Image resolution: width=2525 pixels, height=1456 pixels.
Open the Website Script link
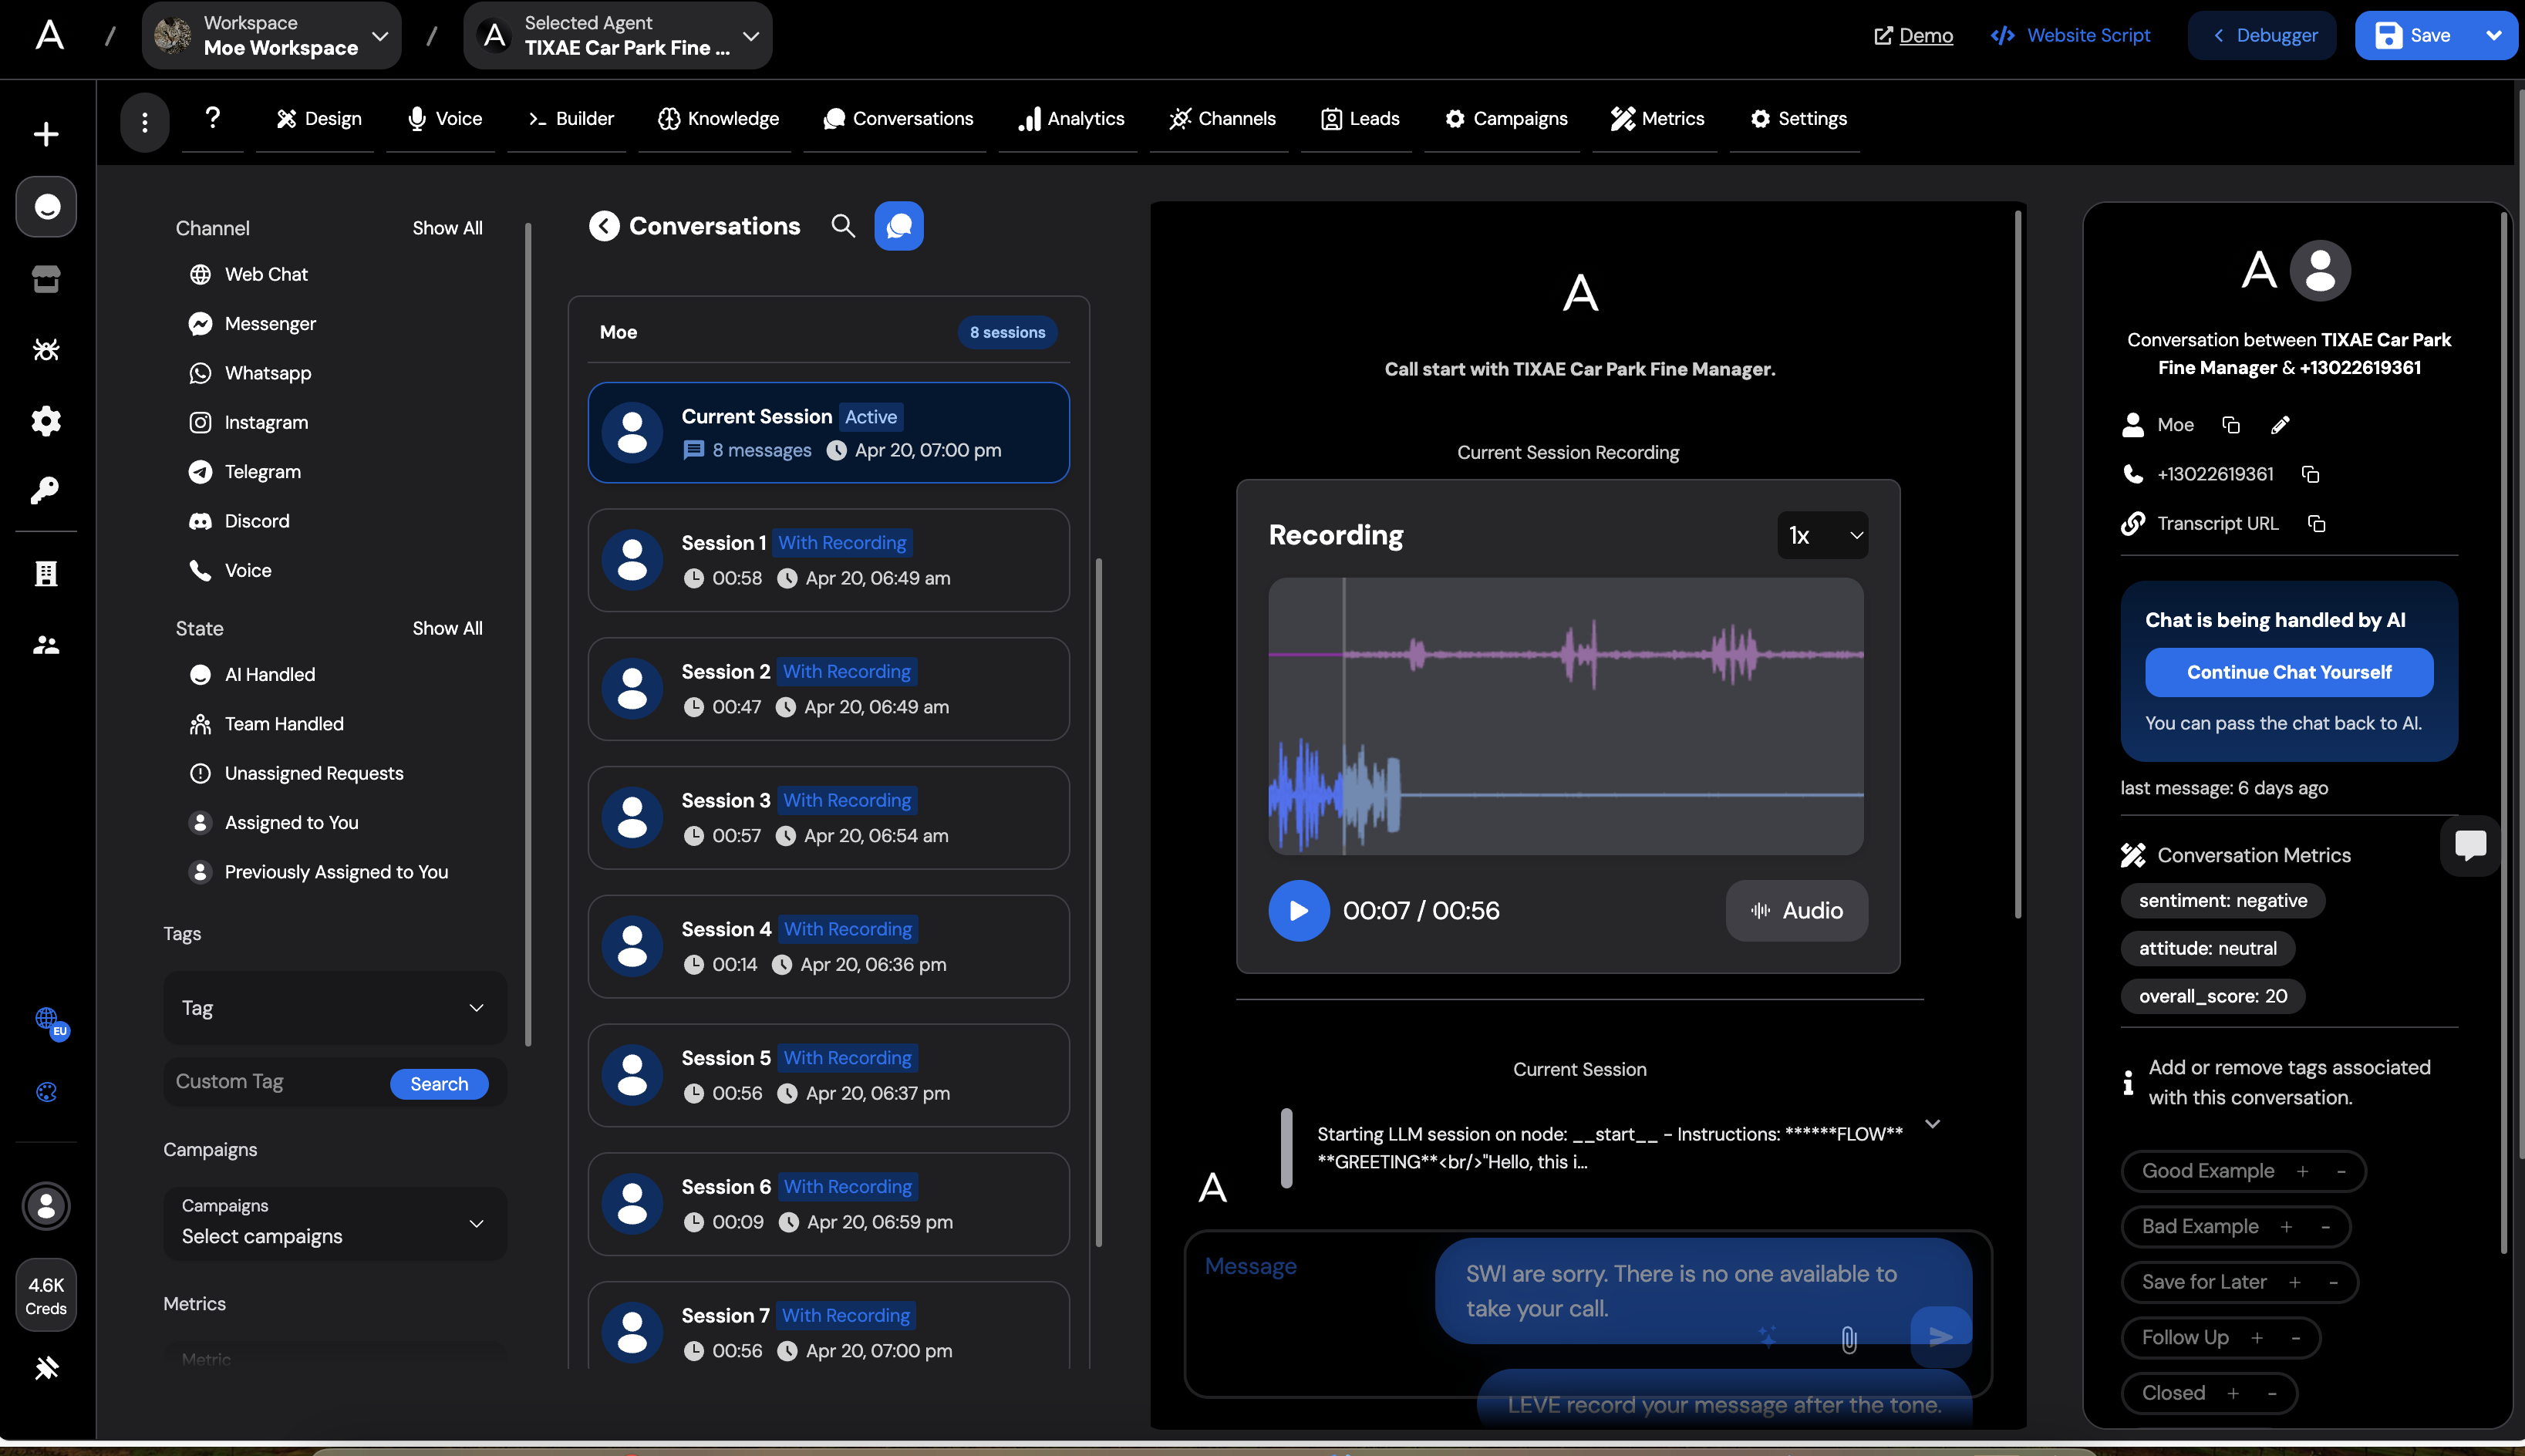tap(2070, 36)
